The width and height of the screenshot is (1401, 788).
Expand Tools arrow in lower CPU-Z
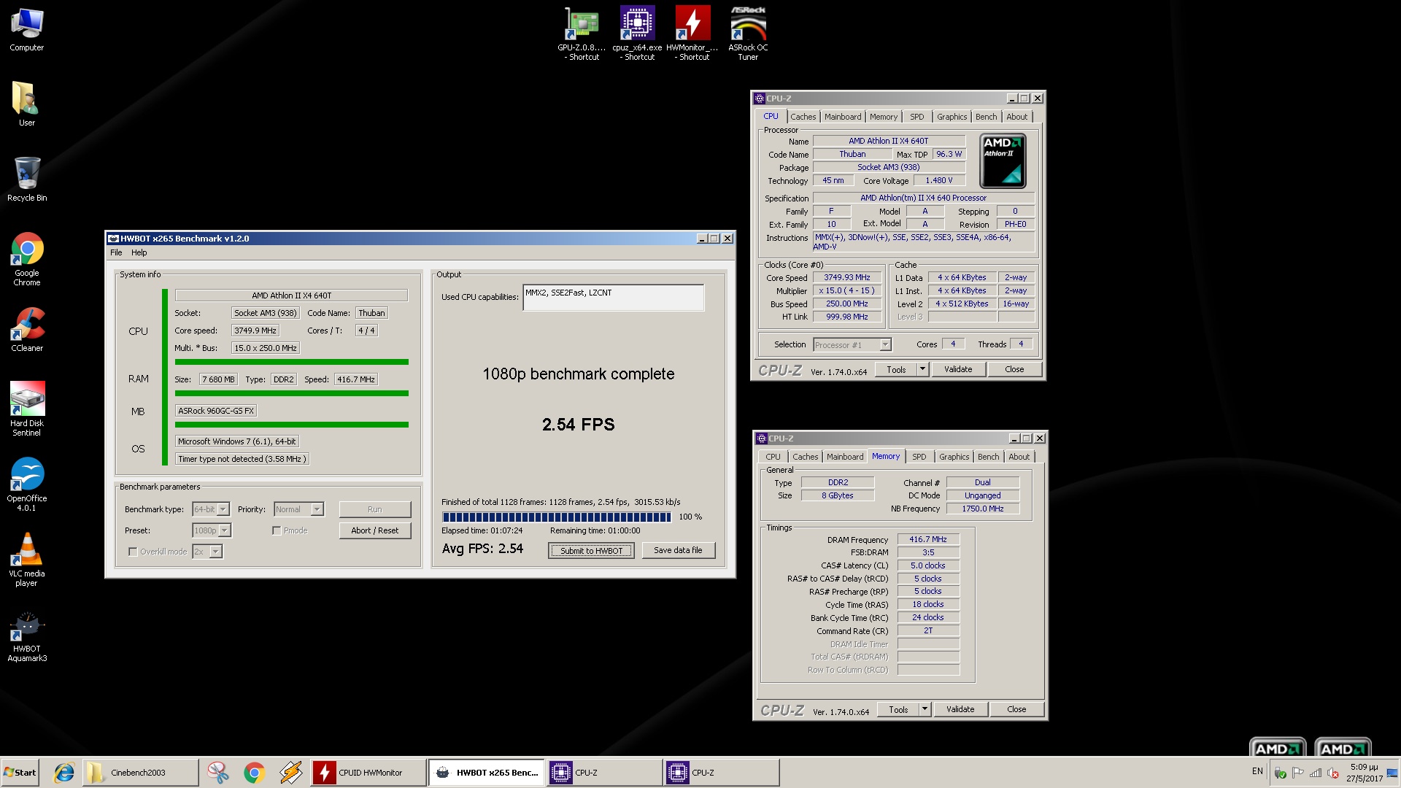925,709
